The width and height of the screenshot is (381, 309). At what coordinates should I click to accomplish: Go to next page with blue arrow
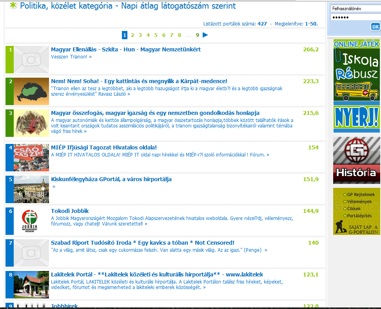click(205, 35)
